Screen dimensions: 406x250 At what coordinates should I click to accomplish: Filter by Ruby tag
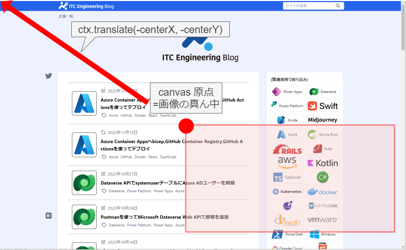[x=322, y=149]
